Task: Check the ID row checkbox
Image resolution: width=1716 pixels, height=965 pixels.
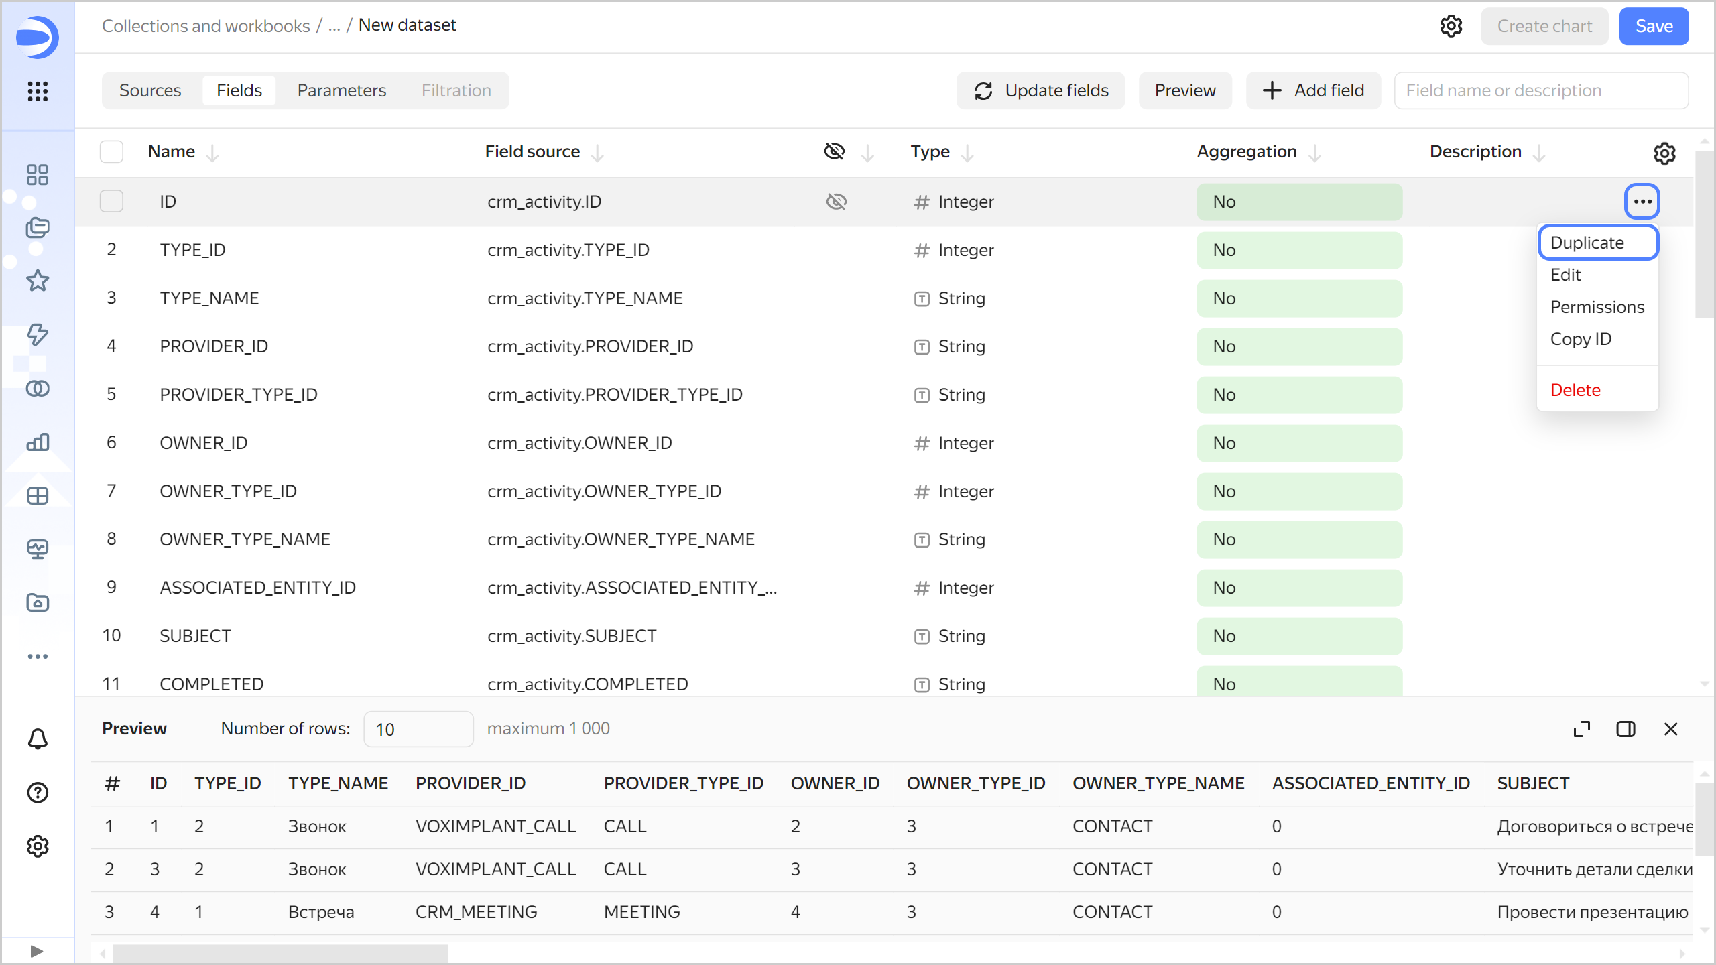Action: click(x=111, y=202)
